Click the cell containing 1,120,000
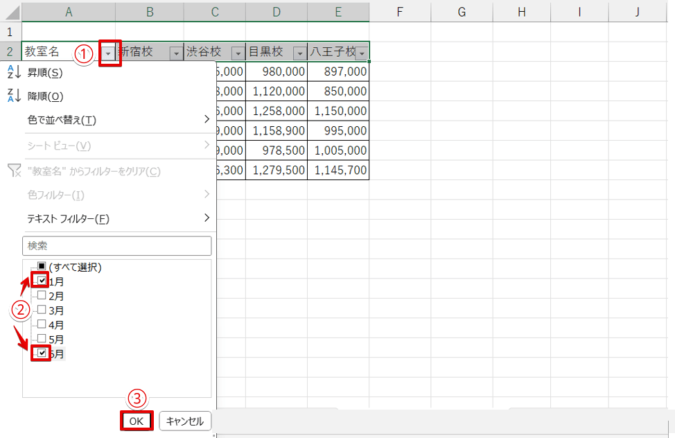Screen dimensions: 675x438 (277, 91)
